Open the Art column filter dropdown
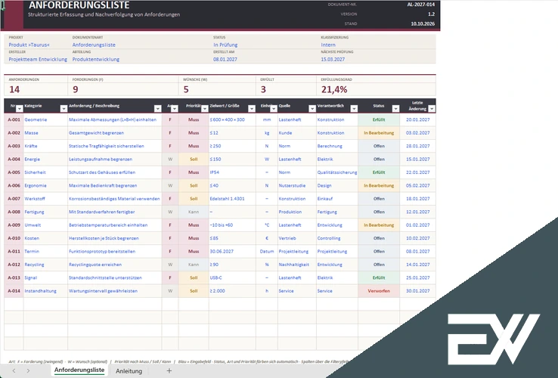 (x=175, y=109)
